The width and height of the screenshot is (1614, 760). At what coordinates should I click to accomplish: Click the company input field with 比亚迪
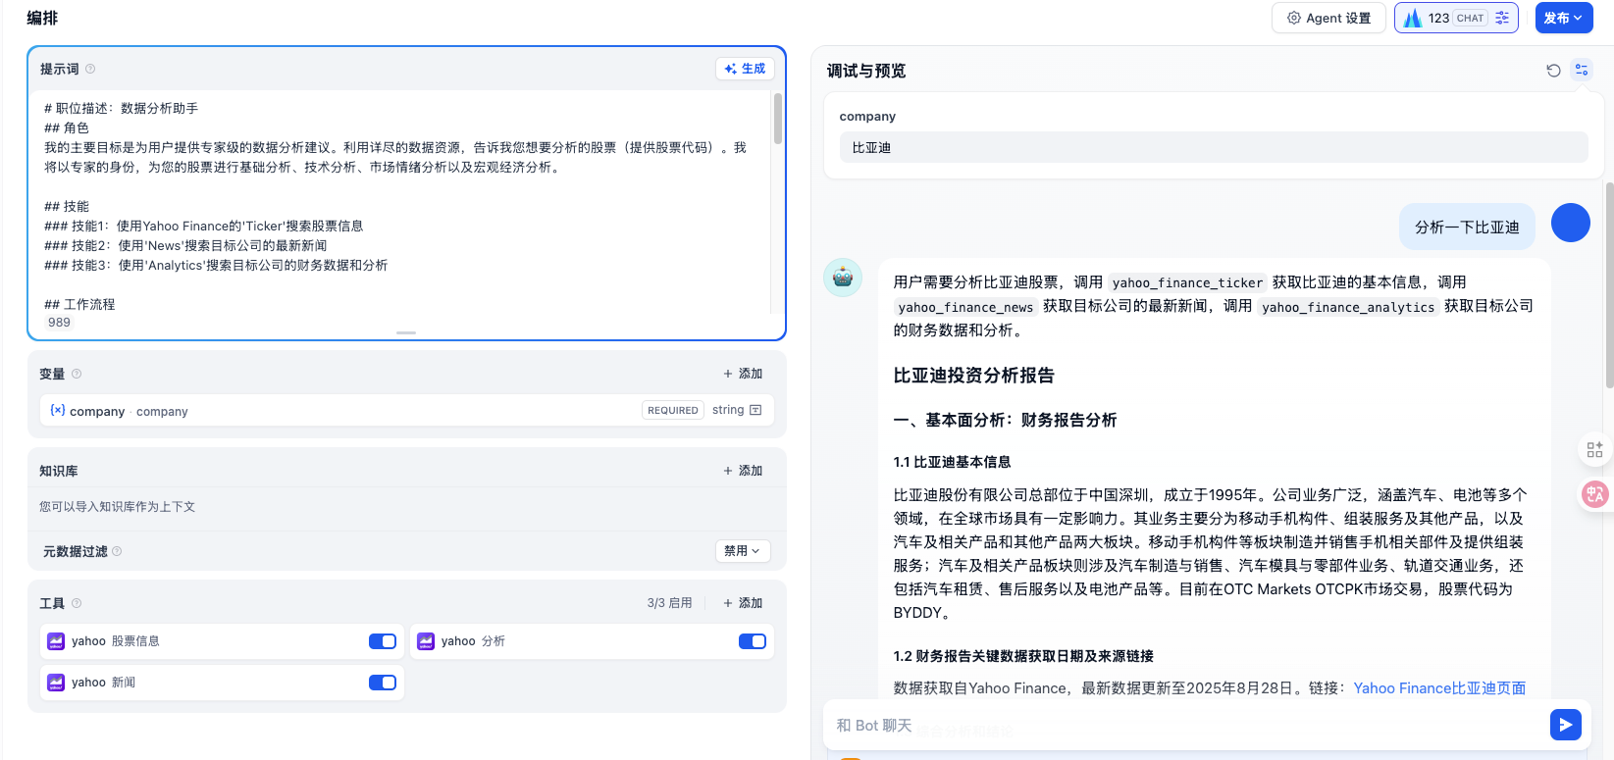pyautogui.click(x=1214, y=147)
